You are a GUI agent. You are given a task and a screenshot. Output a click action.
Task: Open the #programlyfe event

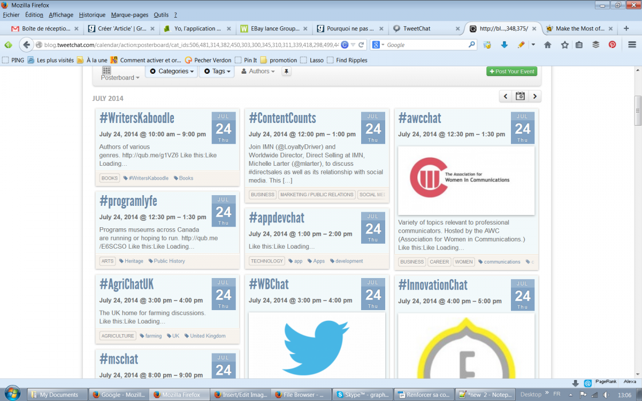[x=128, y=201]
